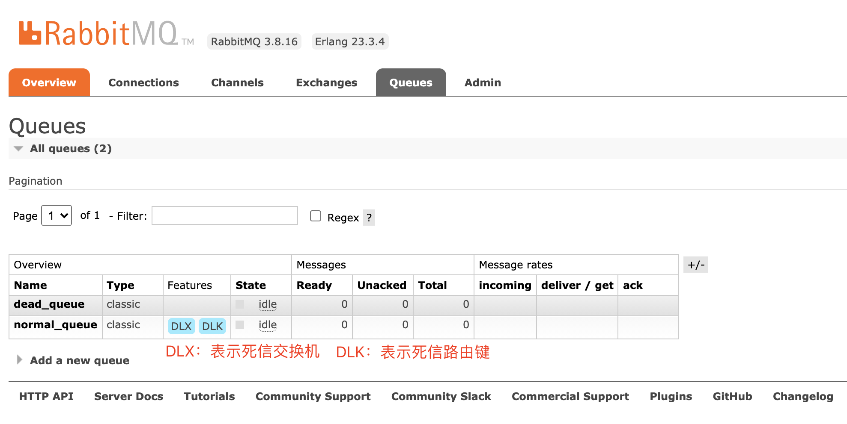Sort by ack rate column
This screenshot has height=424, width=847.
[632, 285]
